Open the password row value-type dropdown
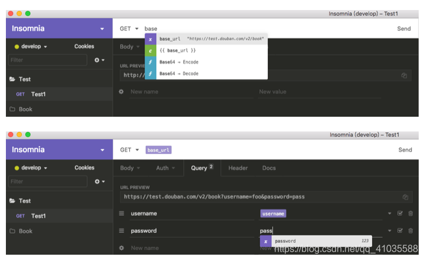Viewport: 424px width, 260px height. coord(389,231)
